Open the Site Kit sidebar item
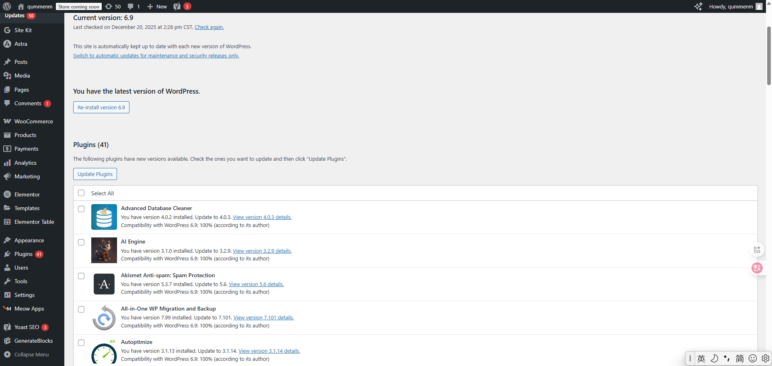Image resolution: width=772 pixels, height=366 pixels. point(23,30)
